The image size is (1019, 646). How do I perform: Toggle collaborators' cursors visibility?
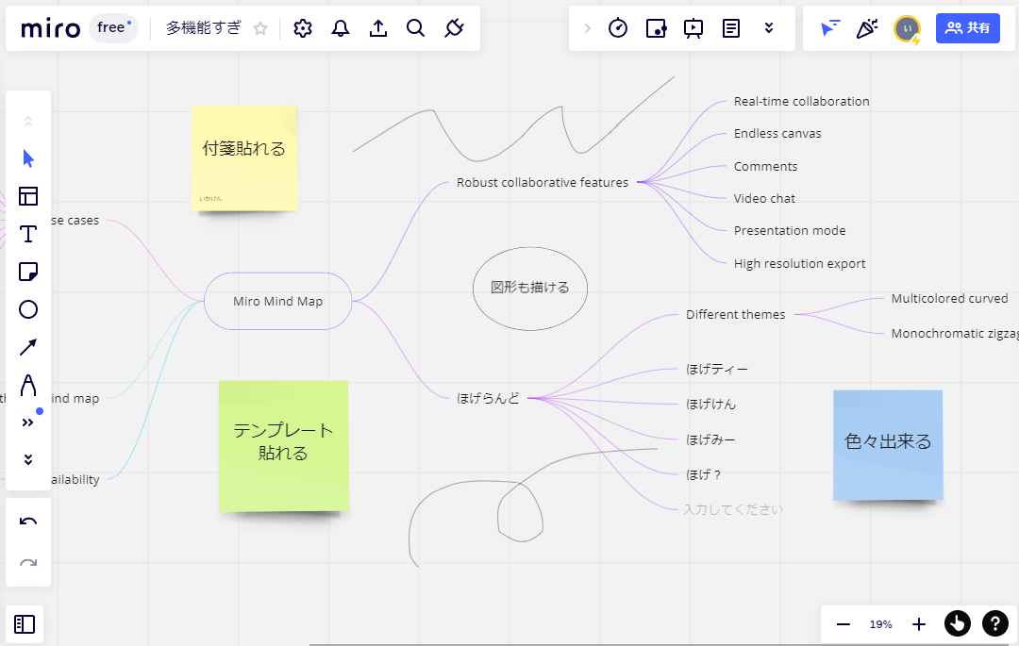[830, 28]
